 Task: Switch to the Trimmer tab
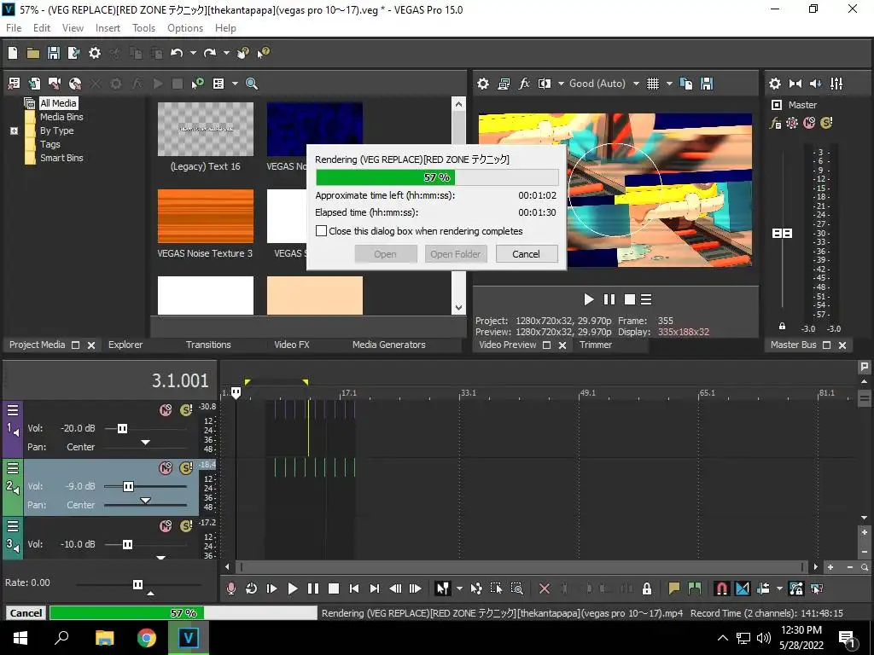[595, 345]
